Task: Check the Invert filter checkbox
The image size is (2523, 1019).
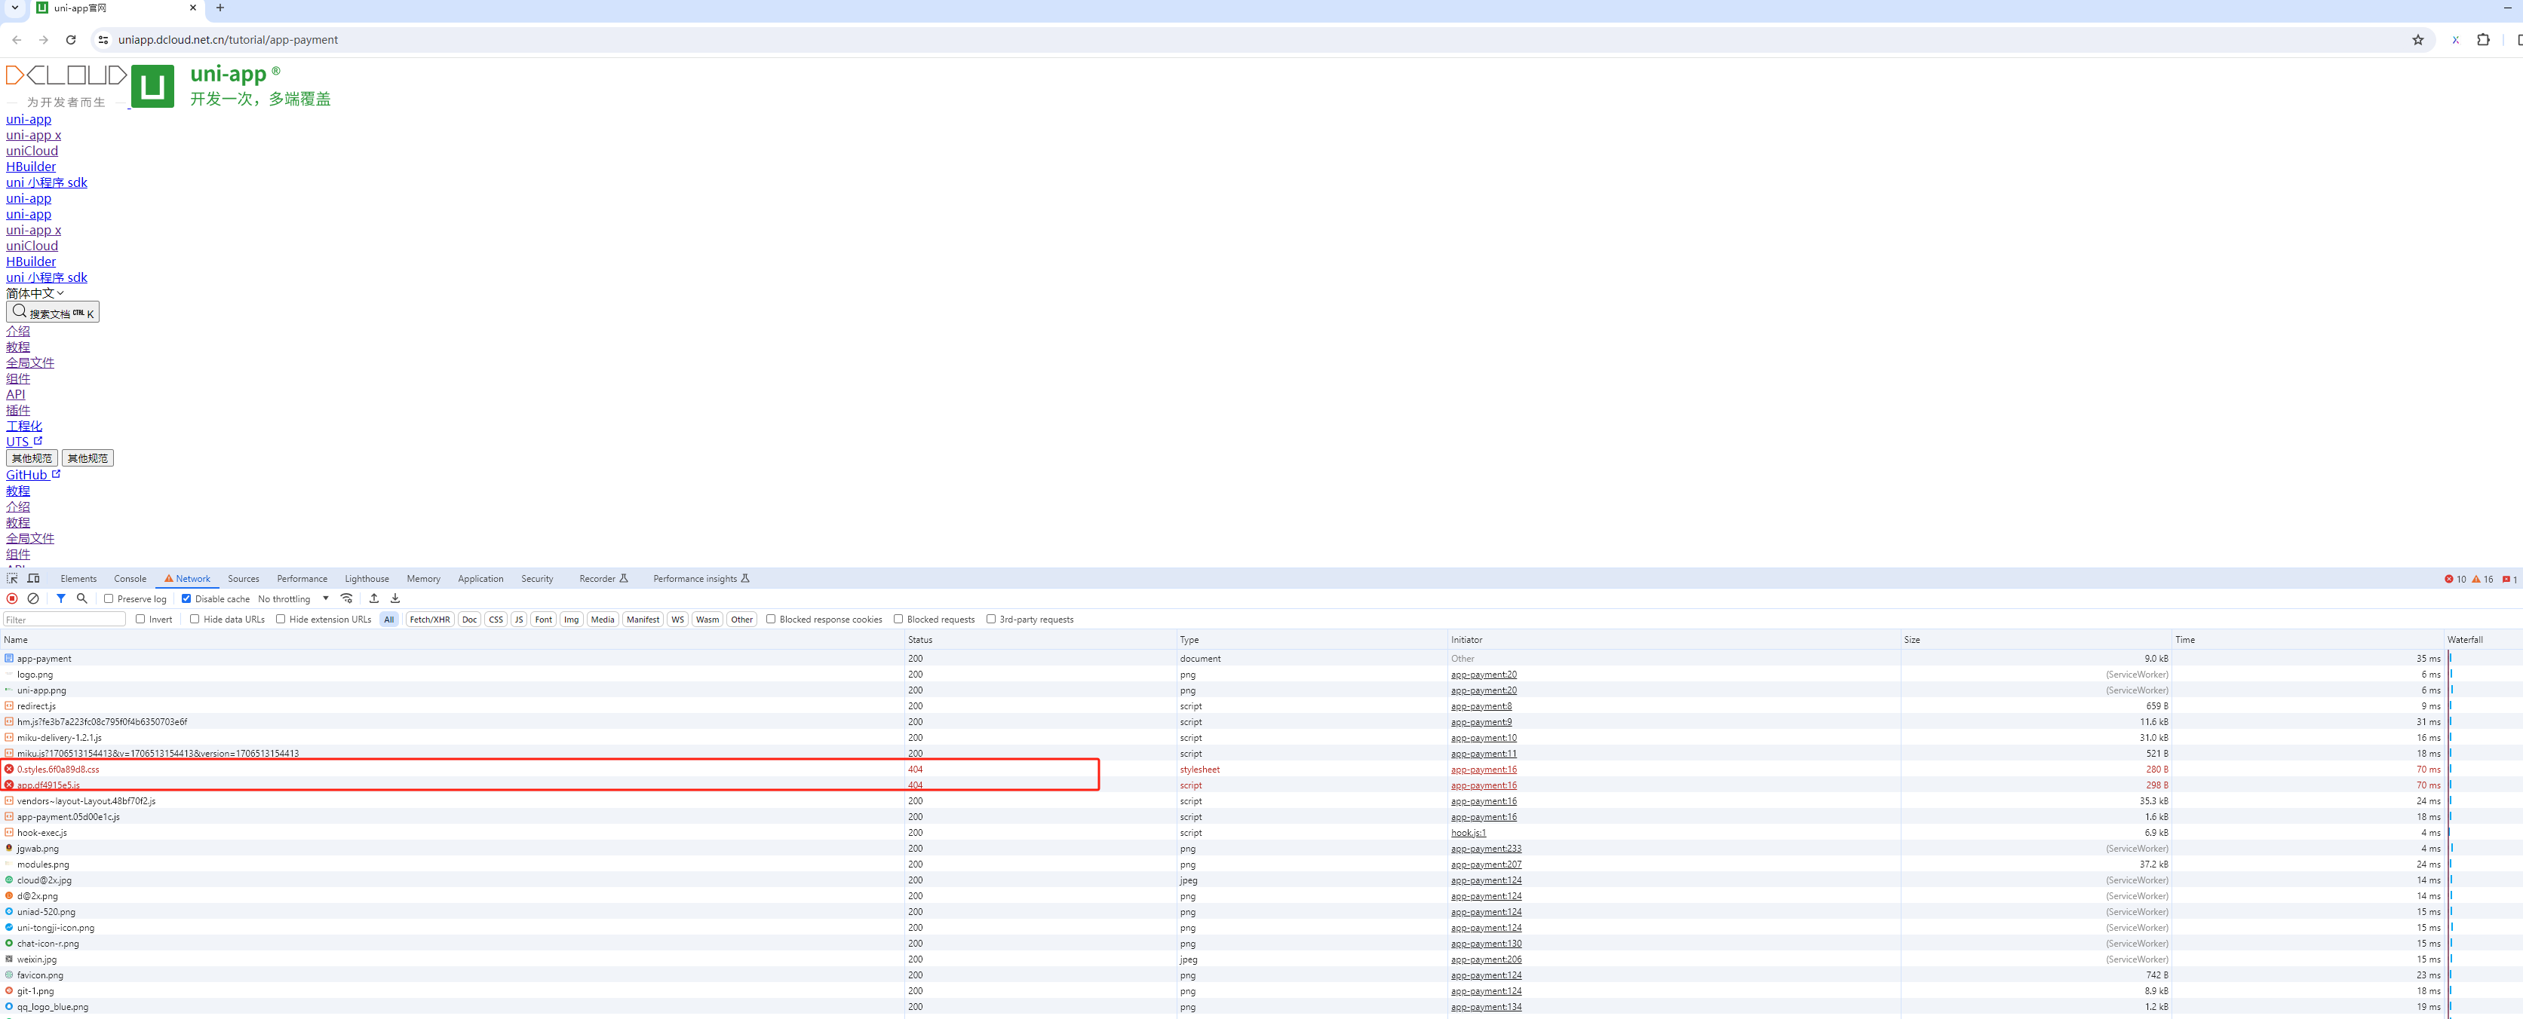Action: pyautogui.click(x=140, y=620)
